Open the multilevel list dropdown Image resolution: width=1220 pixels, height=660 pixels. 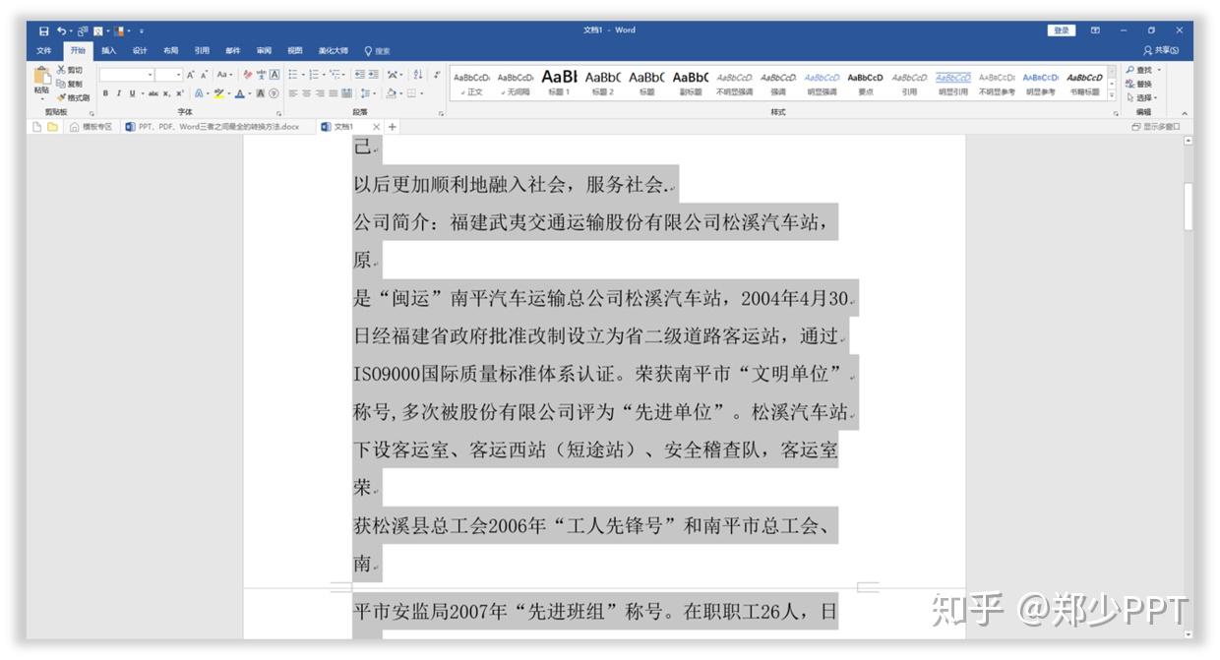click(x=344, y=75)
